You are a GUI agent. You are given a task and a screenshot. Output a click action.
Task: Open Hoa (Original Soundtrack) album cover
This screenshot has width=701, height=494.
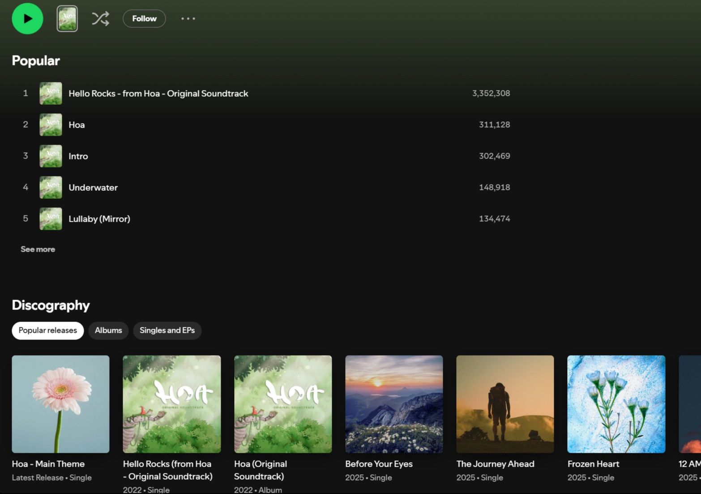tap(283, 404)
